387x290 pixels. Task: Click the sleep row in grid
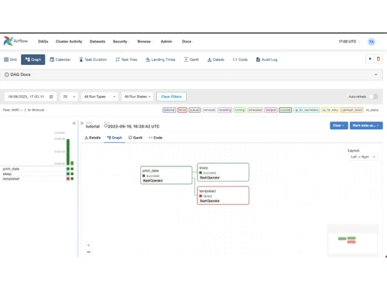(38, 174)
